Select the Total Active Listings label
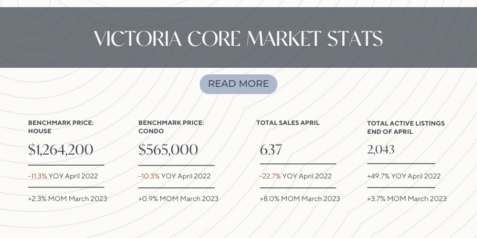This screenshot has height=238, width=477. (406, 127)
